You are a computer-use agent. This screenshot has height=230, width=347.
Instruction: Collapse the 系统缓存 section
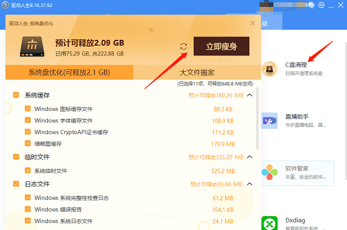pos(250,95)
